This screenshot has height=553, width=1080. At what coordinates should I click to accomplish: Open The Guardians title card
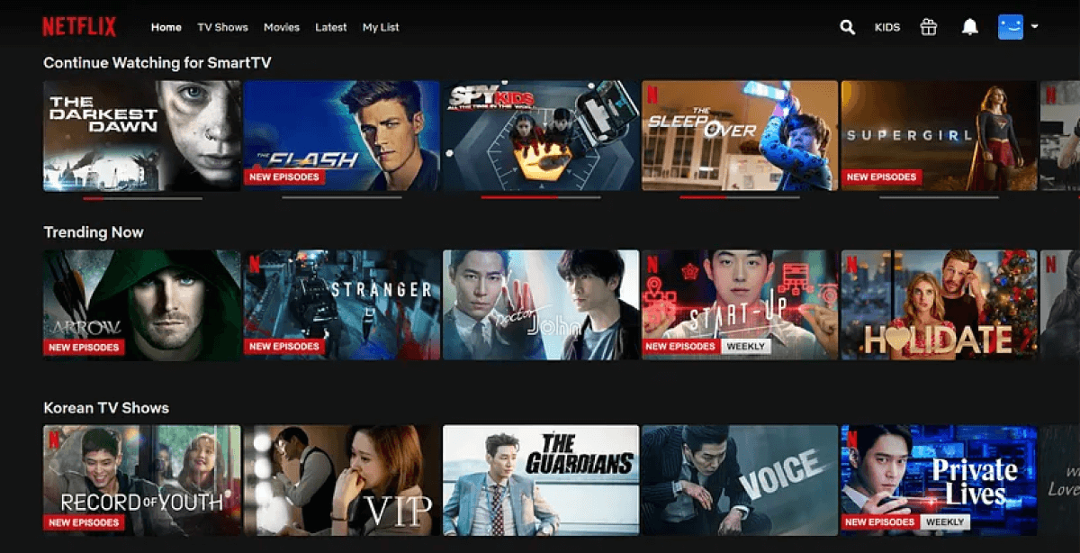click(x=541, y=480)
